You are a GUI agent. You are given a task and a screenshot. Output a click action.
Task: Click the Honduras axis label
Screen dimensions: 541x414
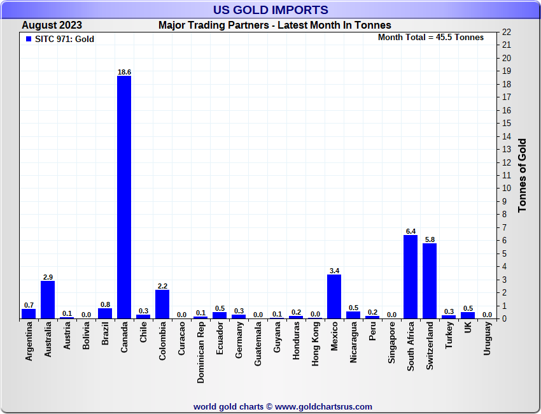[x=296, y=341]
